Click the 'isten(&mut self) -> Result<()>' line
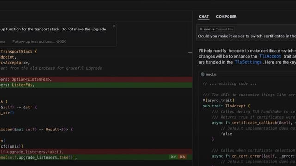This screenshot has height=166, width=296. point(36,130)
